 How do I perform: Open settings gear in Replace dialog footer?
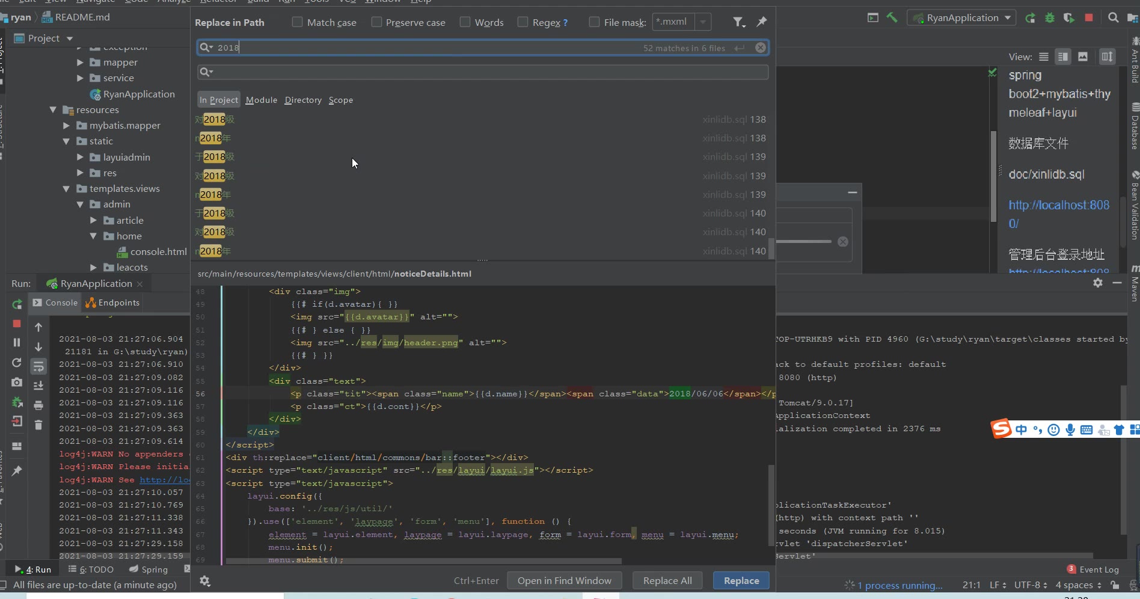205,581
